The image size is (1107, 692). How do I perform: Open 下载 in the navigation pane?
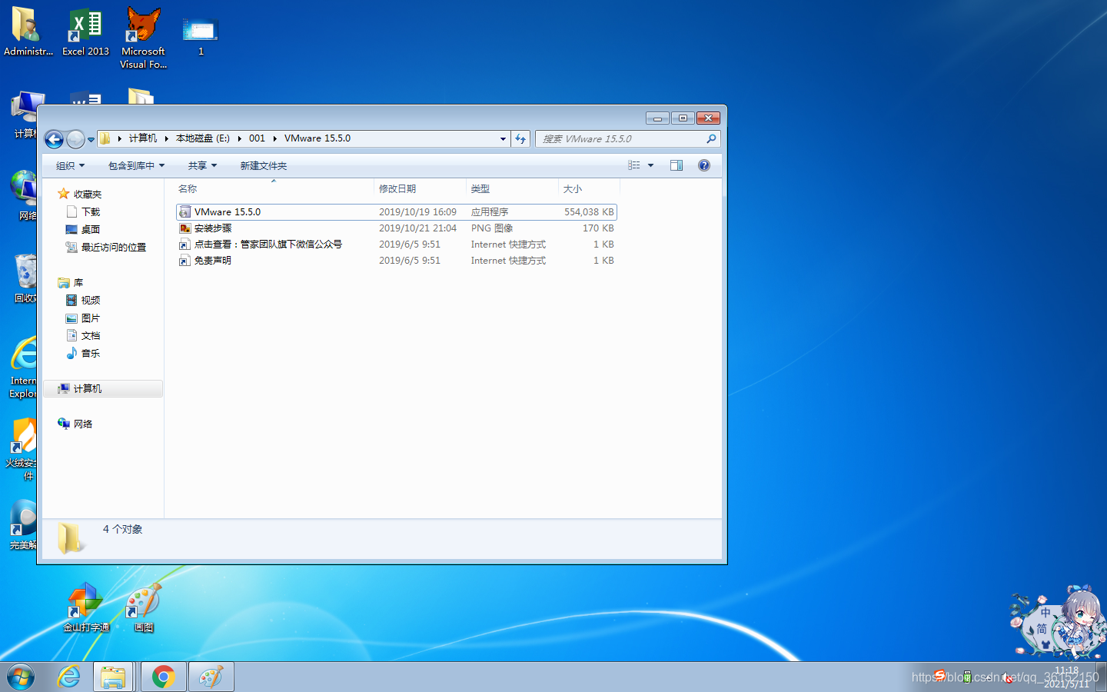(x=91, y=211)
